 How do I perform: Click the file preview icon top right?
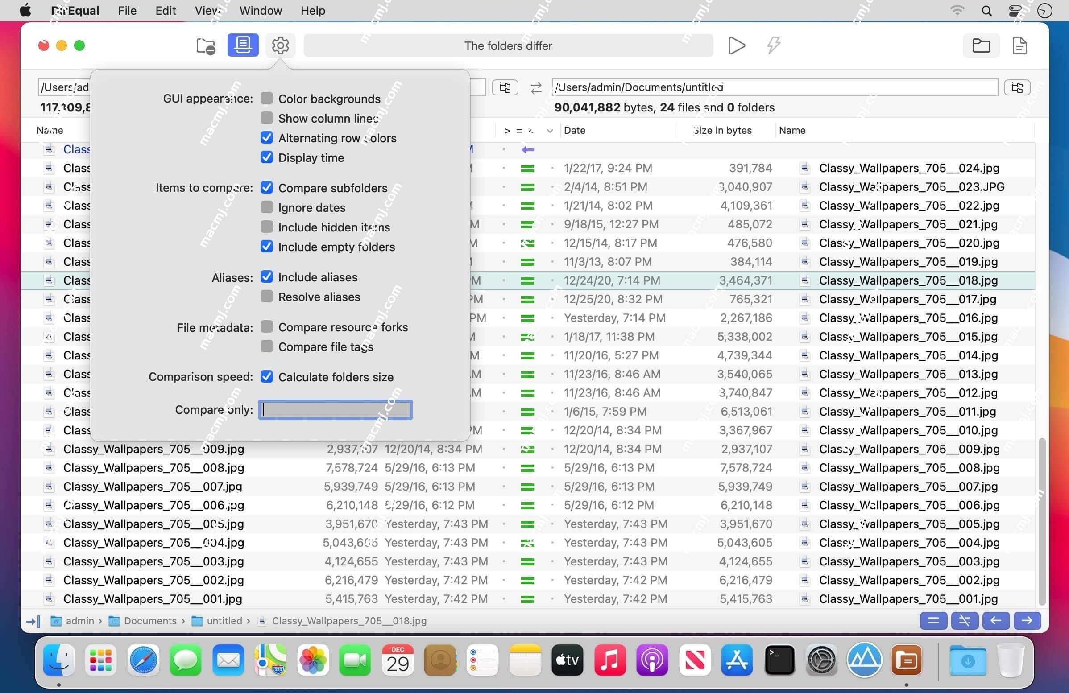click(x=1021, y=45)
